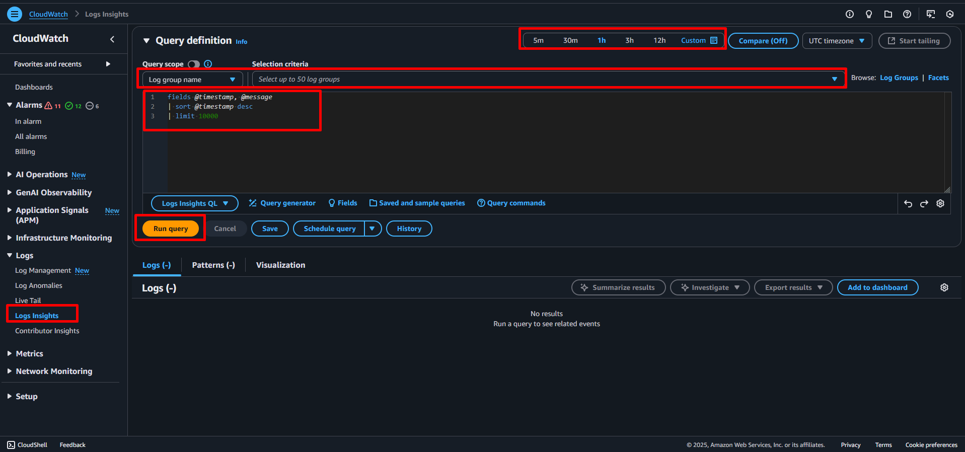This screenshot has width=965, height=452.
Task: Click the Query scope info icon
Action: pos(208,64)
